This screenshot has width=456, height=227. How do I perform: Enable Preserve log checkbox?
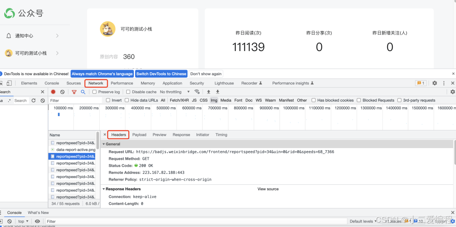(95, 92)
